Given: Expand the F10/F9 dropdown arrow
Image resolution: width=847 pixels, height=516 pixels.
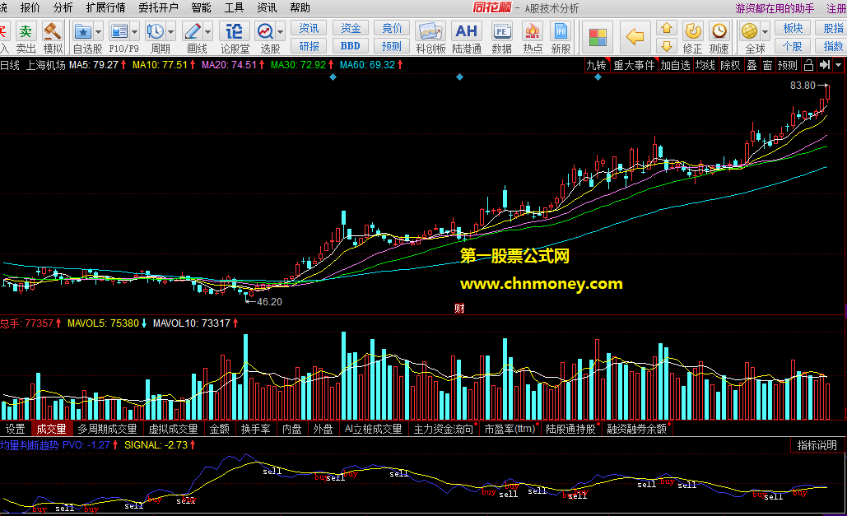Looking at the screenshot, I should coord(134,32).
